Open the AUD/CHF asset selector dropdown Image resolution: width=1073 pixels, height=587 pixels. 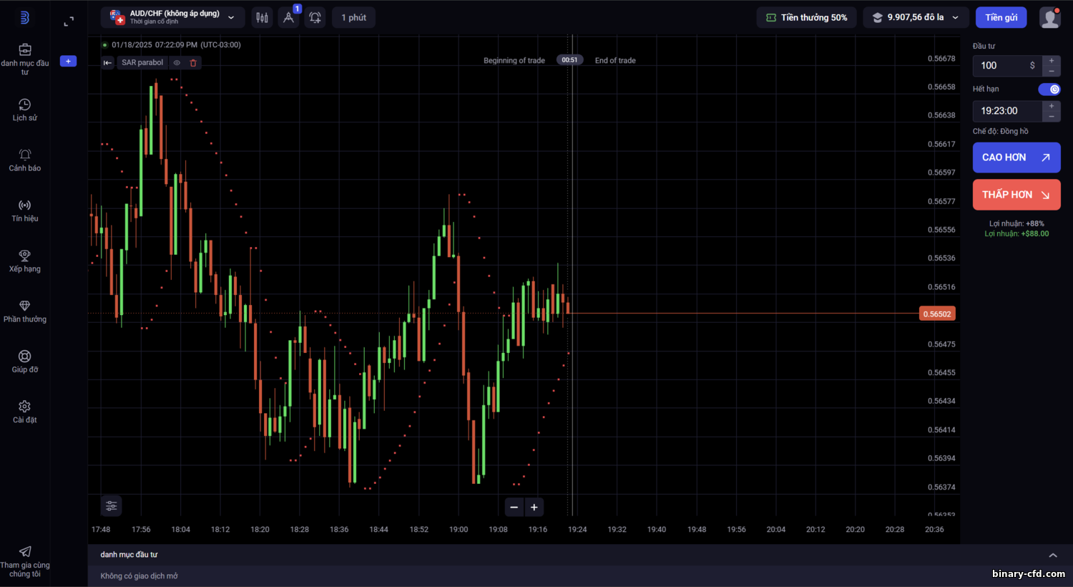(x=172, y=17)
